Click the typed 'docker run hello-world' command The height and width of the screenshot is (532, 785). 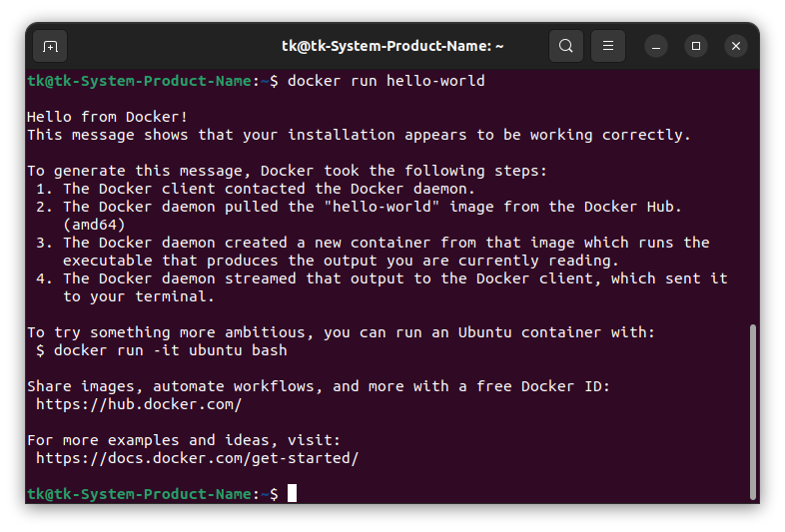[386, 81]
